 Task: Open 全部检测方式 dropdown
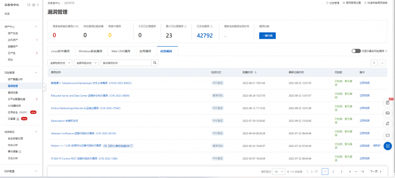coord(60,63)
